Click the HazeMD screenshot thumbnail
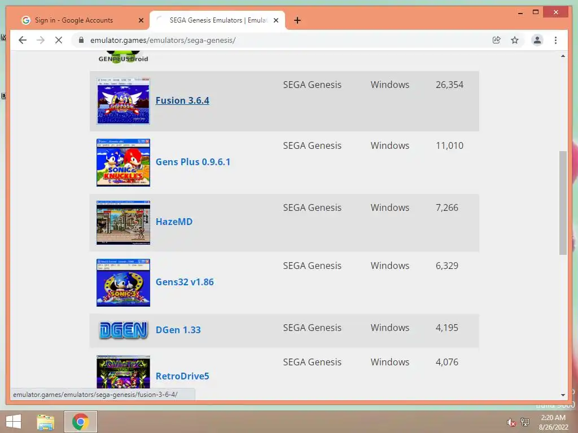 (x=123, y=222)
